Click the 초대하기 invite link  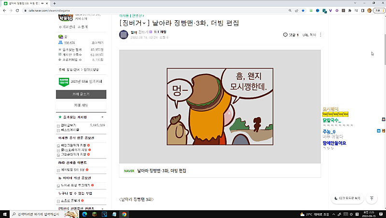click(x=97, y=43)
